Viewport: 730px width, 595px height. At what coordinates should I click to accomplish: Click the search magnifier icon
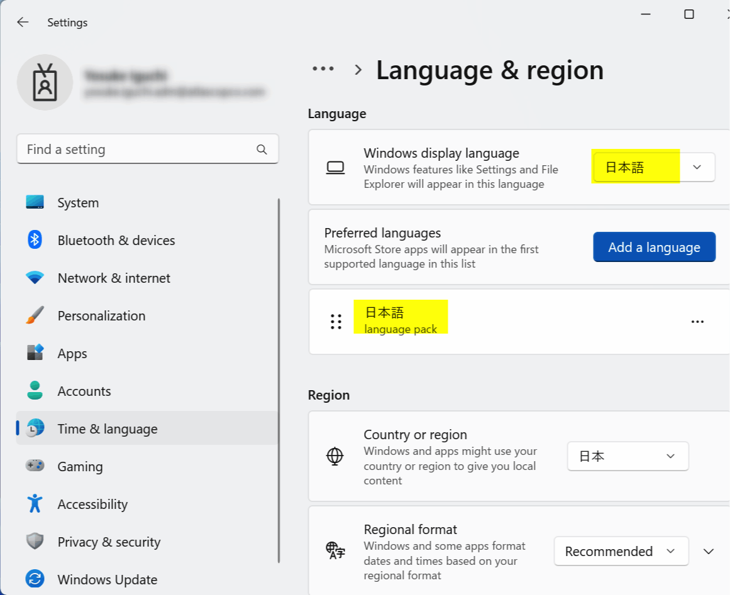[262, 150]
